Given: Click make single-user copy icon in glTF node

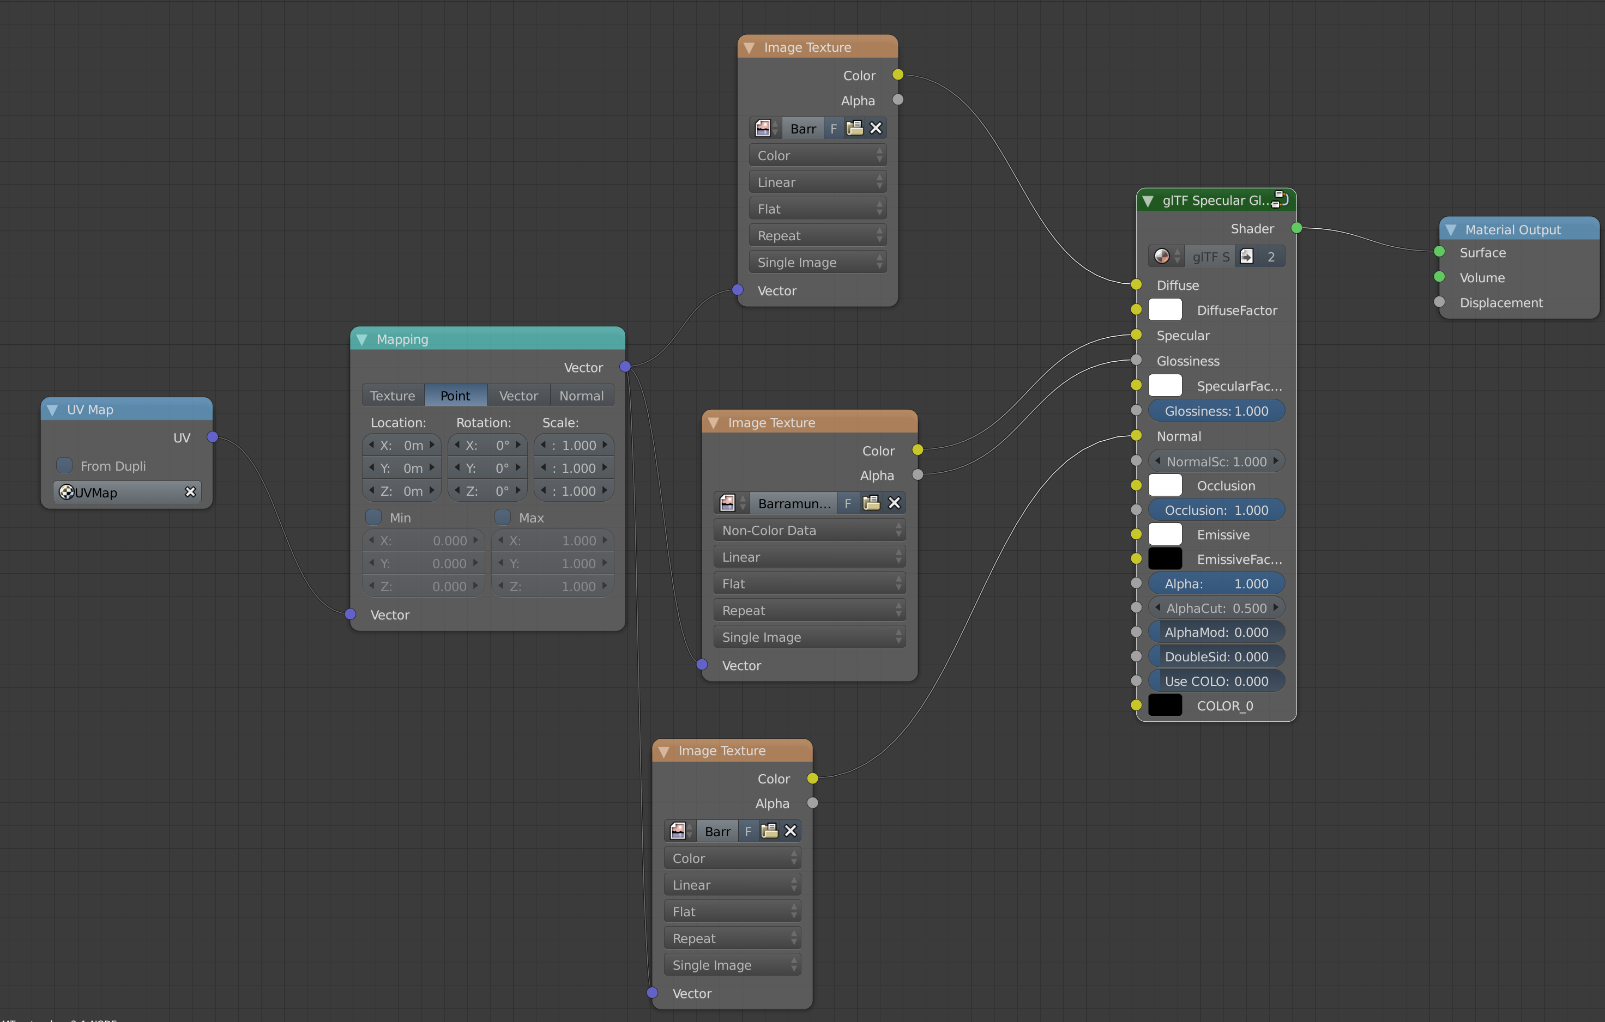Looking at the screenshot, I should pyautogui.click(x=1246, y=257).
